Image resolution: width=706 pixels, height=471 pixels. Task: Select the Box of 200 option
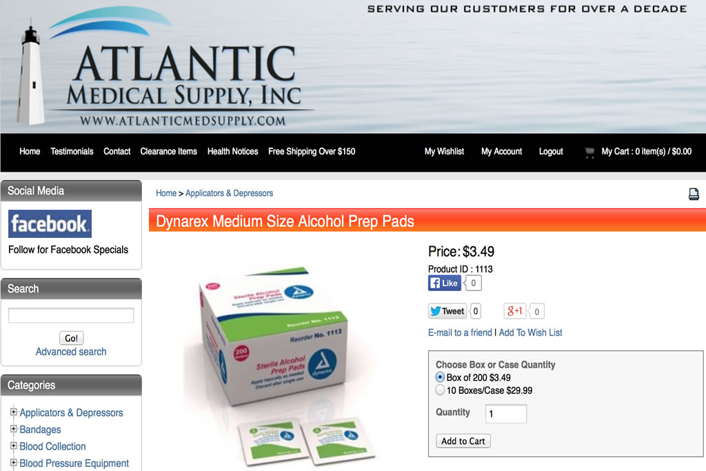(440, 377)
